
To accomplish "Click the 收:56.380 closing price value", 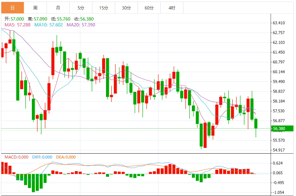I will (x=84, y=19).
